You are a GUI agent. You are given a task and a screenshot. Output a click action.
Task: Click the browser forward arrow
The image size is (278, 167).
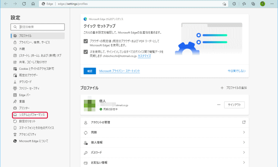(15, 4)
